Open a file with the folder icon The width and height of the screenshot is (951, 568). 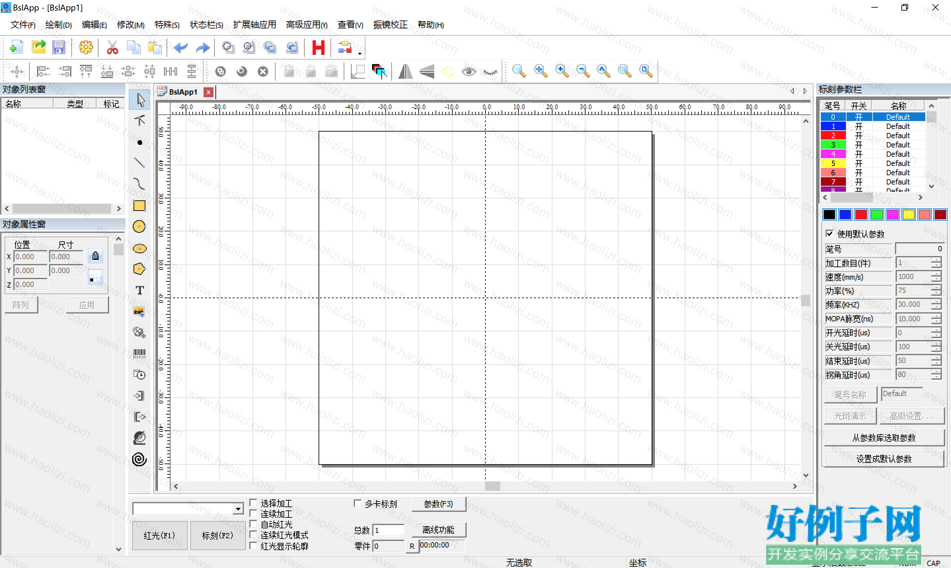pyautogui.click(x=38, y=48)
